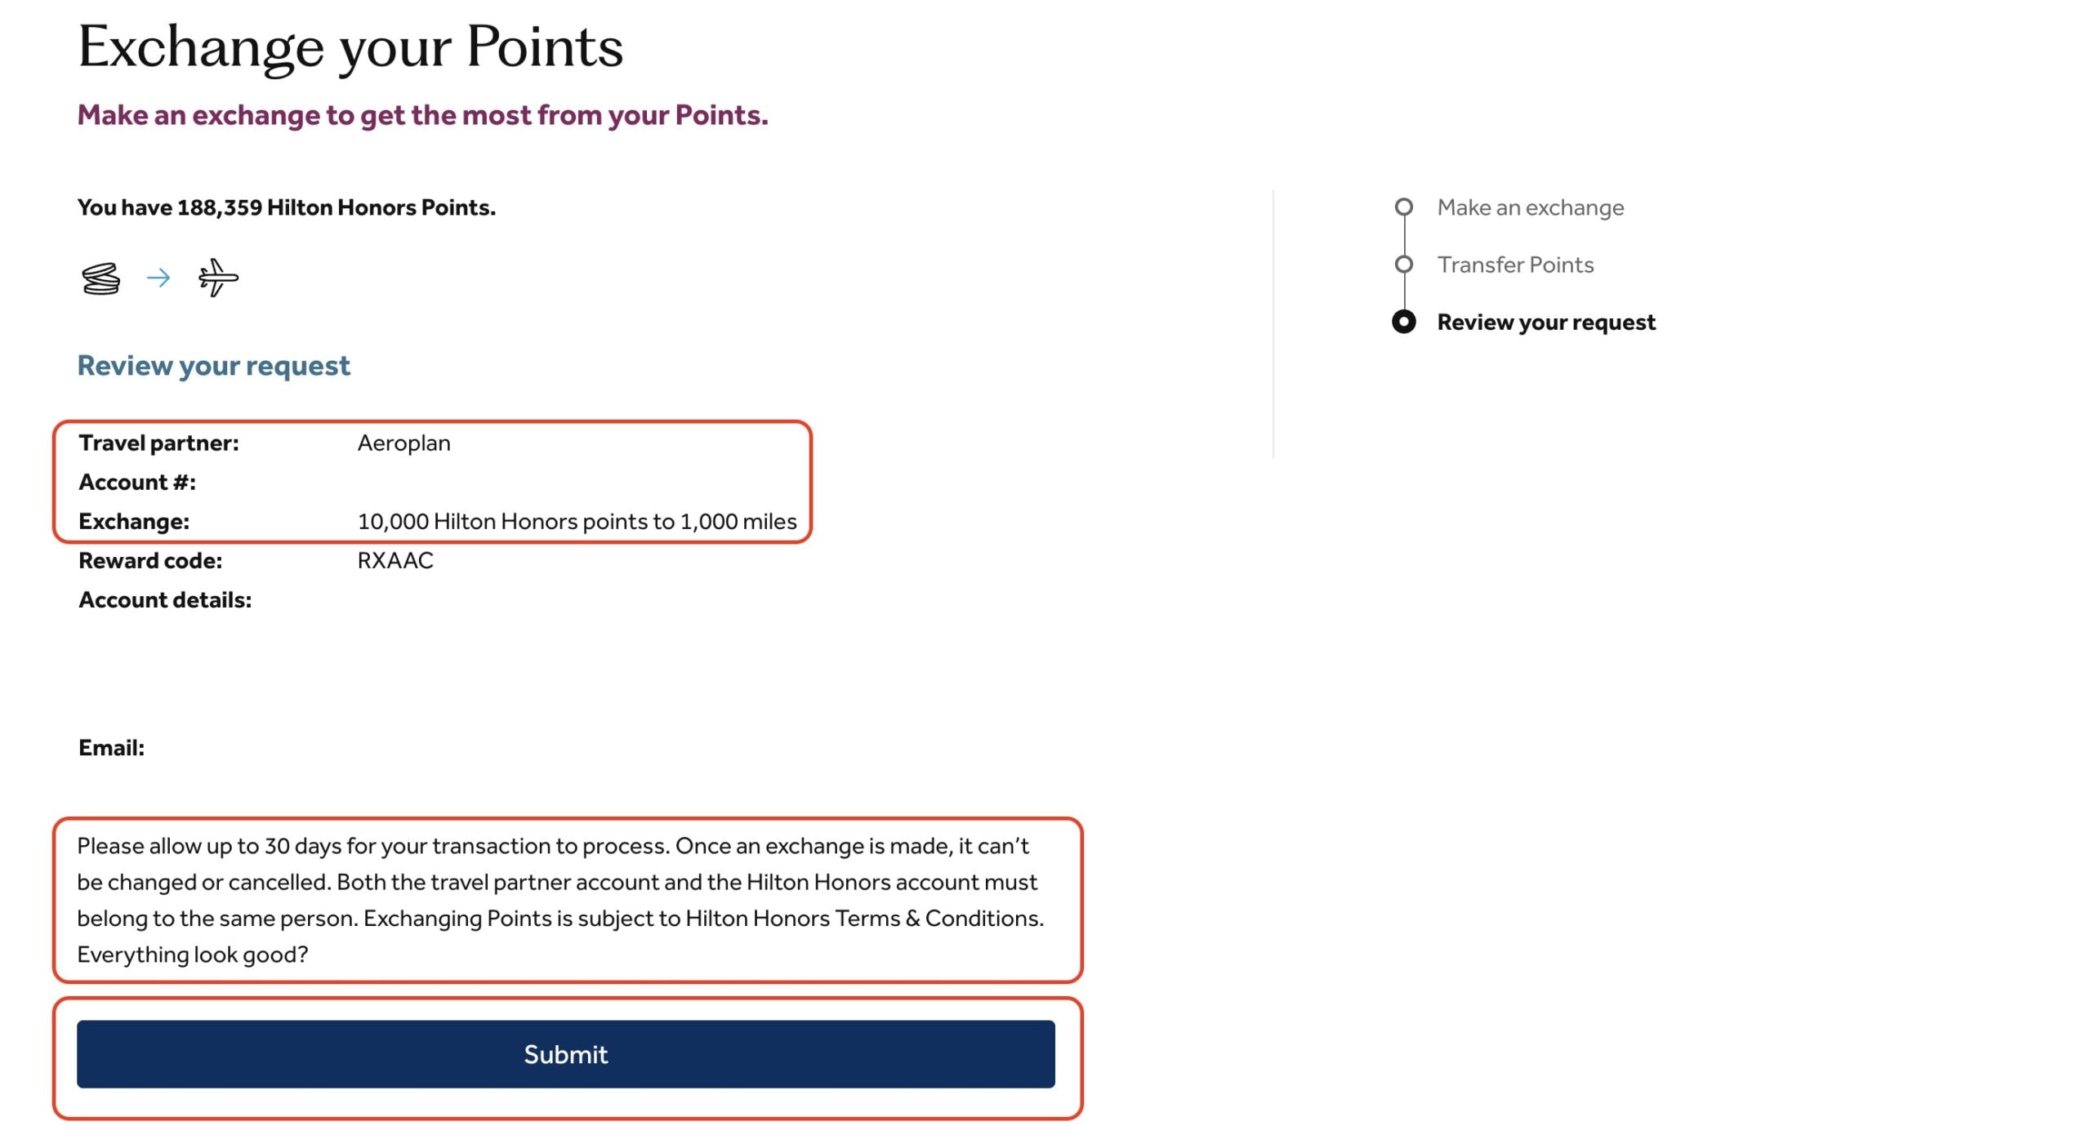Click the purple Make an exchange tagline
The image size is (2091, 1135).
click(422, 115)
